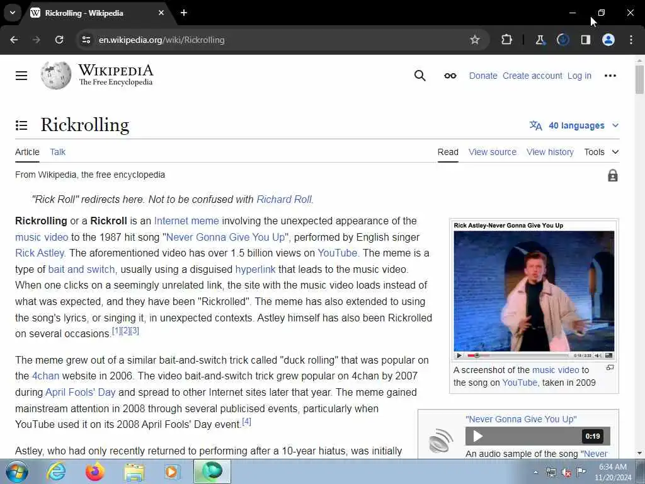
Task: Open the browser profile avatar
Action: pos(608,40)
